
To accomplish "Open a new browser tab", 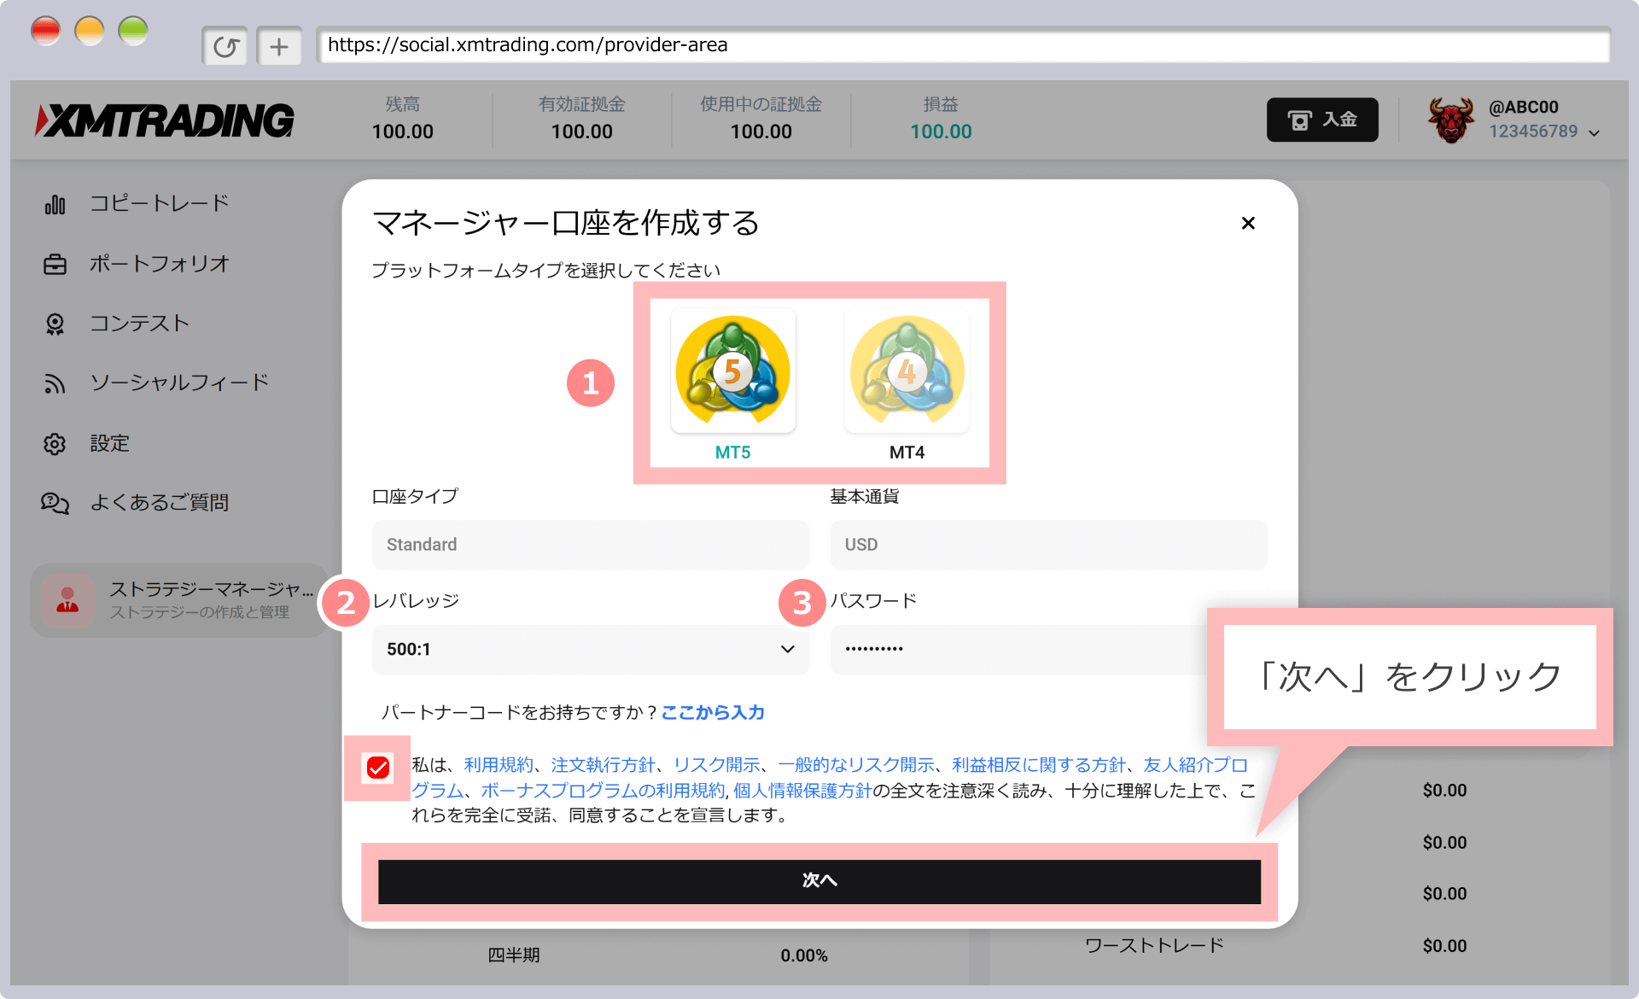I will click(279, 46).
